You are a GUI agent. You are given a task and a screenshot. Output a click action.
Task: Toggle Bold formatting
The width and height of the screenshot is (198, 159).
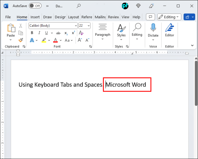tap(32, 33)
